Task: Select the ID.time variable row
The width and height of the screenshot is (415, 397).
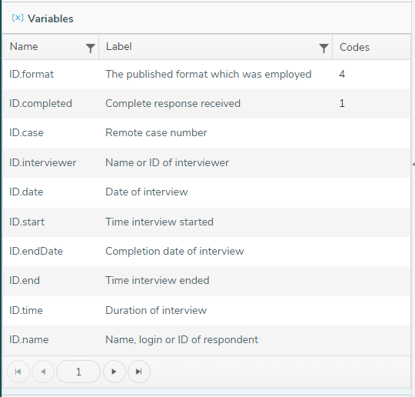Action: [x=207, y=311]
